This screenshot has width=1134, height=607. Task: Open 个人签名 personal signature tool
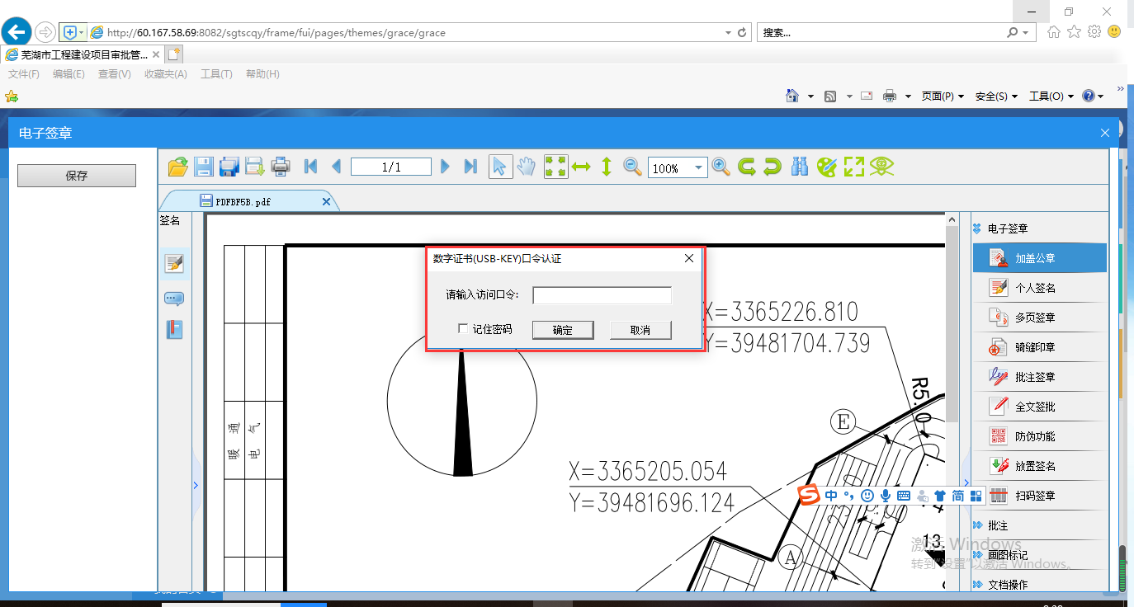coord(1035,288)
